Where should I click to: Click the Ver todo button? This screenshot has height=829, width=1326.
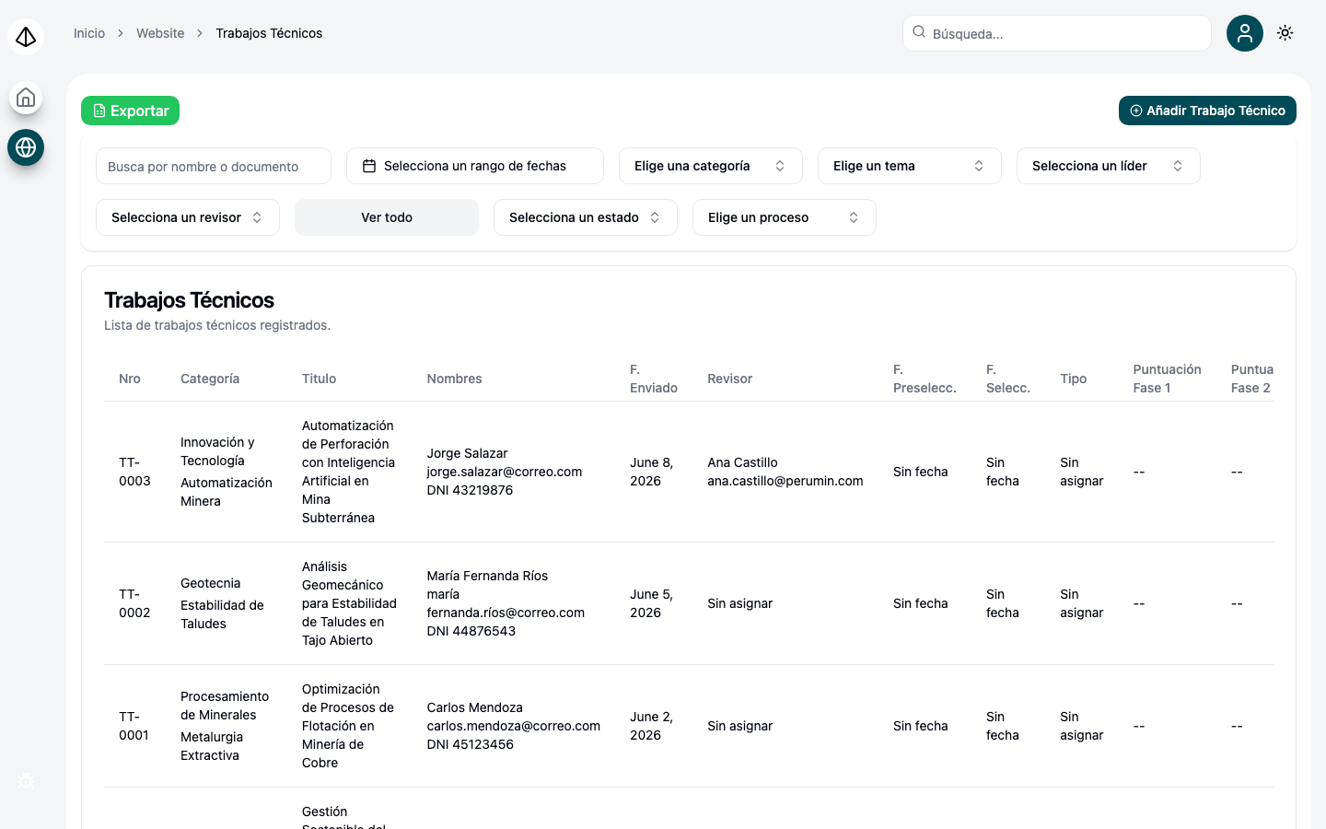tap(387, 217)
